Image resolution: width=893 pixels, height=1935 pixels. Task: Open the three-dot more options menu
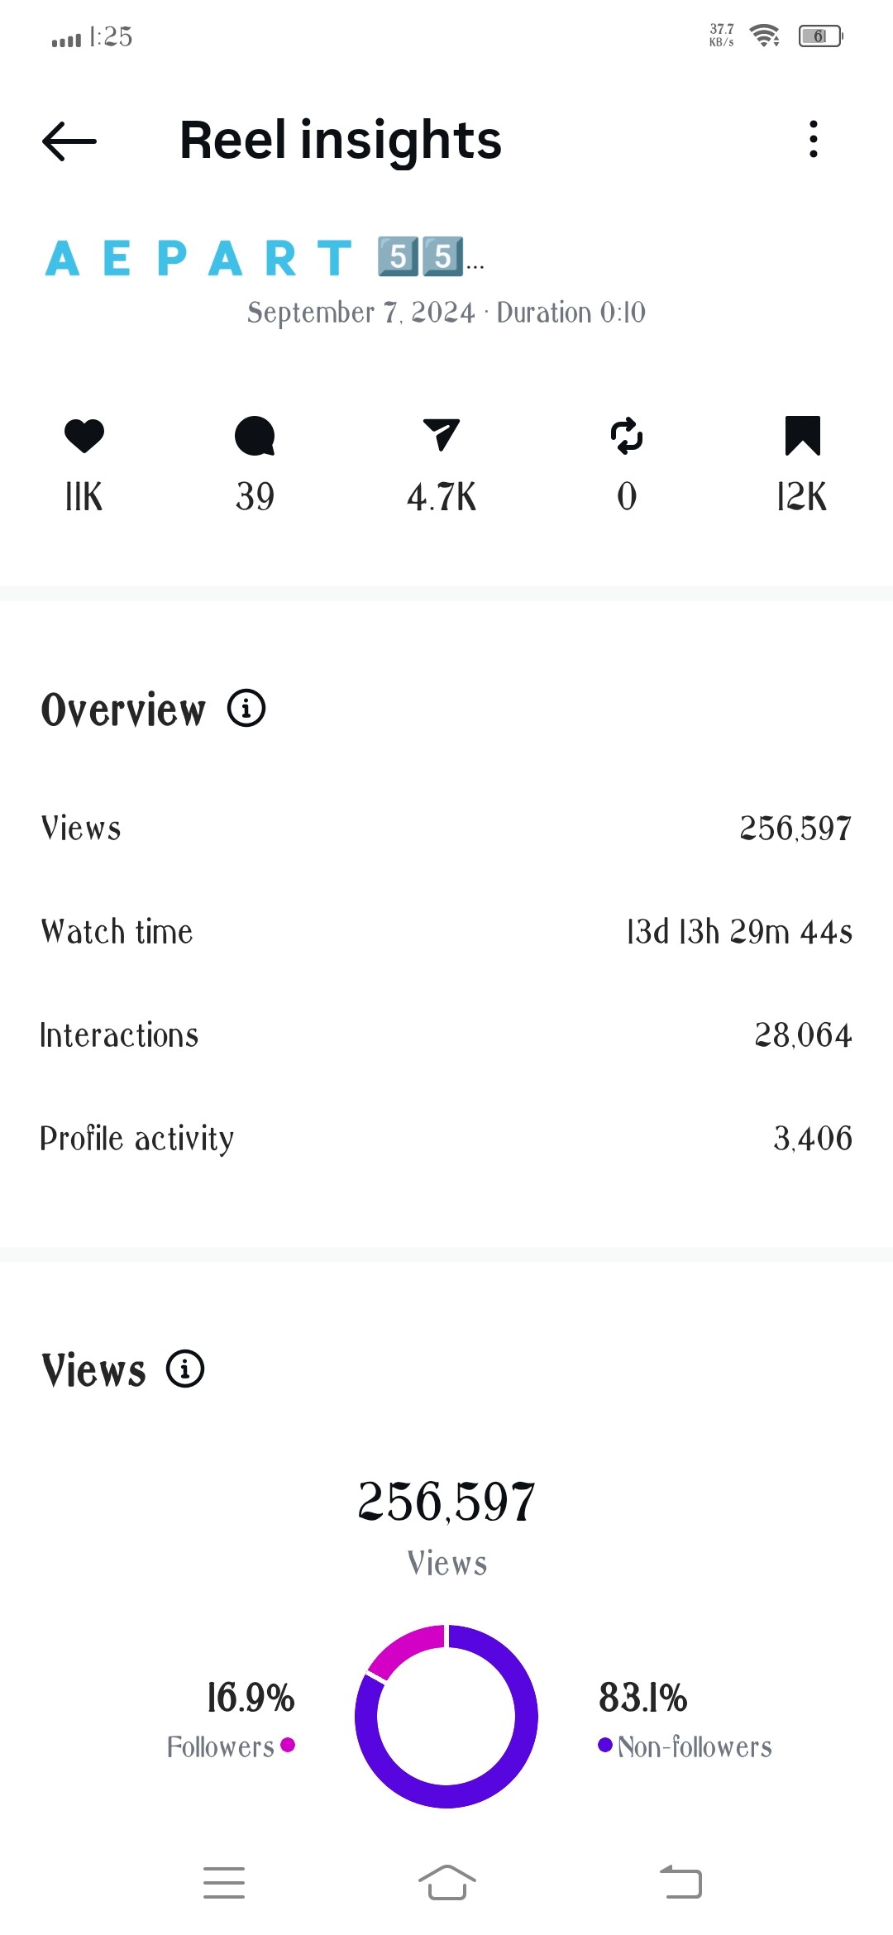pos(814,139)
